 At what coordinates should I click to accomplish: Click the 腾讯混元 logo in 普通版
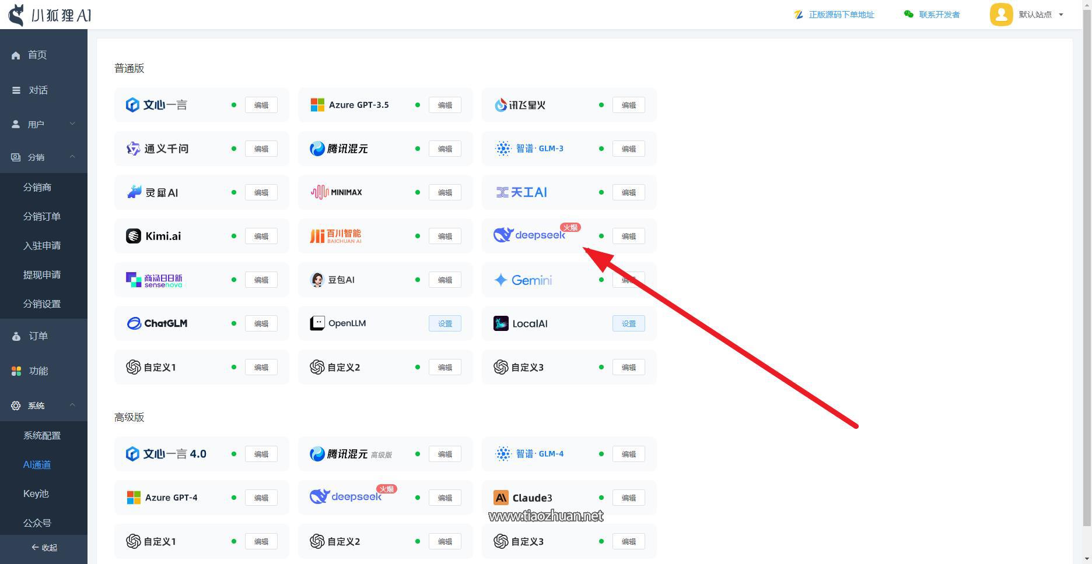[x=339, y=149]
